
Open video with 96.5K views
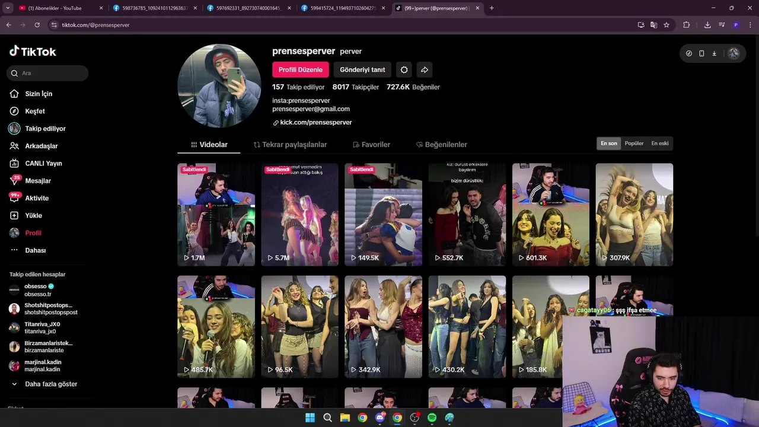click(299, 327)
